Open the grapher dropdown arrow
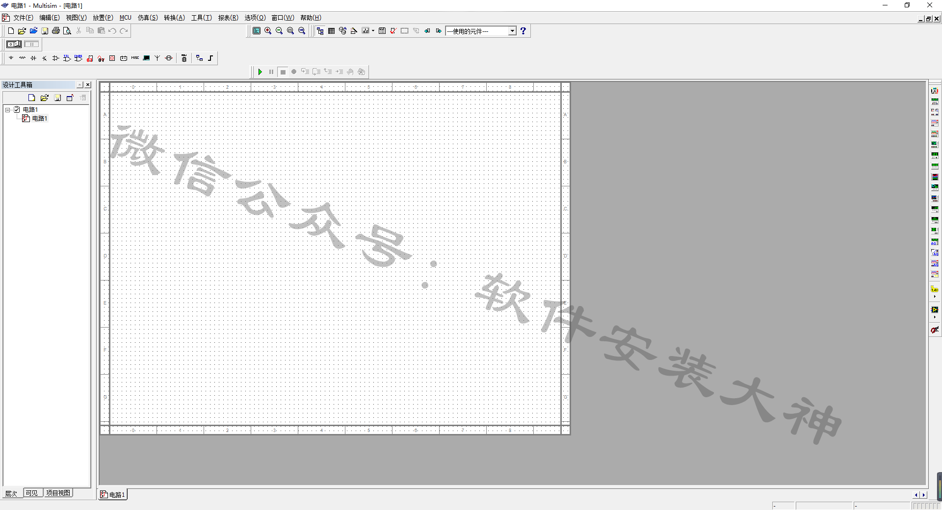The image size is (942, 510). click(x=373, y=31)
